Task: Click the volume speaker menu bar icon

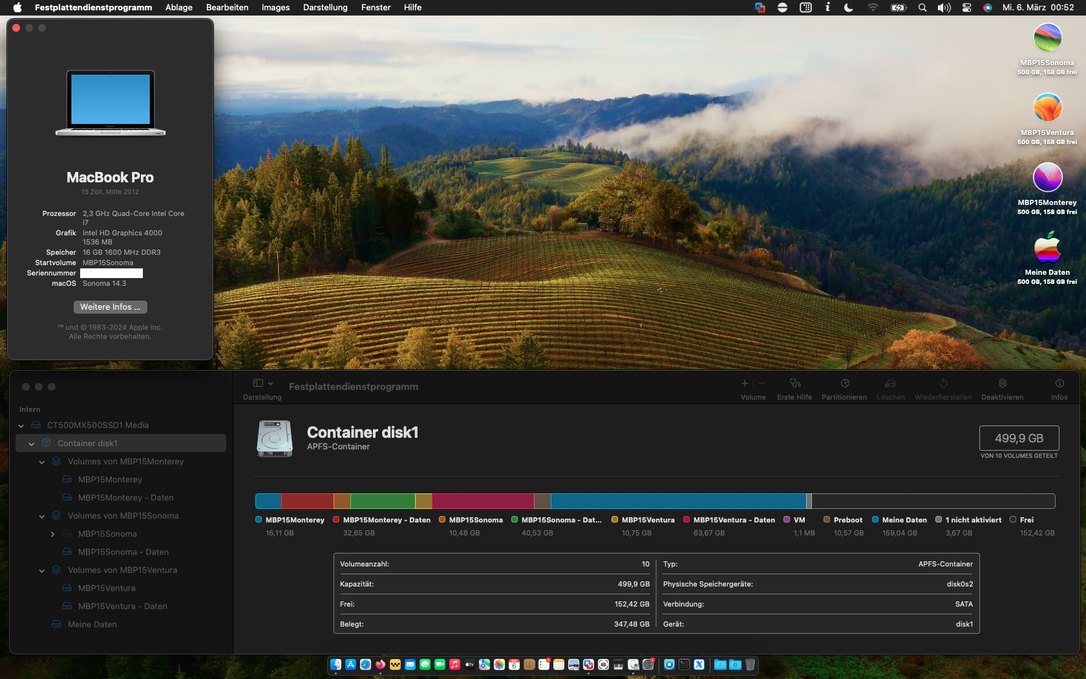Action: 944,8
